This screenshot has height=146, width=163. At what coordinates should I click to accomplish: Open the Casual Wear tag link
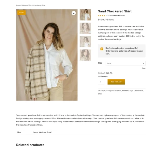point(138,91)
